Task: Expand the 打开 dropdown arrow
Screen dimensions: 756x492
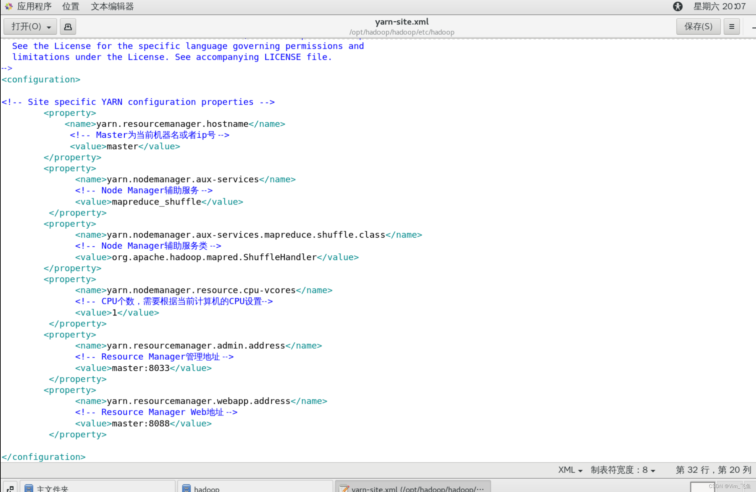Action: point(49,27)
